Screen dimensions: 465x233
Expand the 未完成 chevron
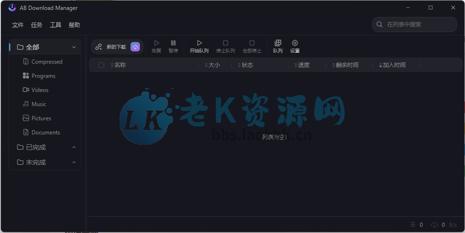pos(74,162)
